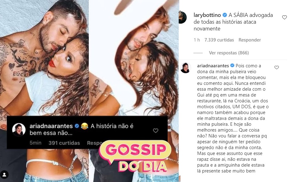Open ariadnaarantes' avatar beside the long comment
The height and width of the screenshot is (182, 301).
click(185, 68)
